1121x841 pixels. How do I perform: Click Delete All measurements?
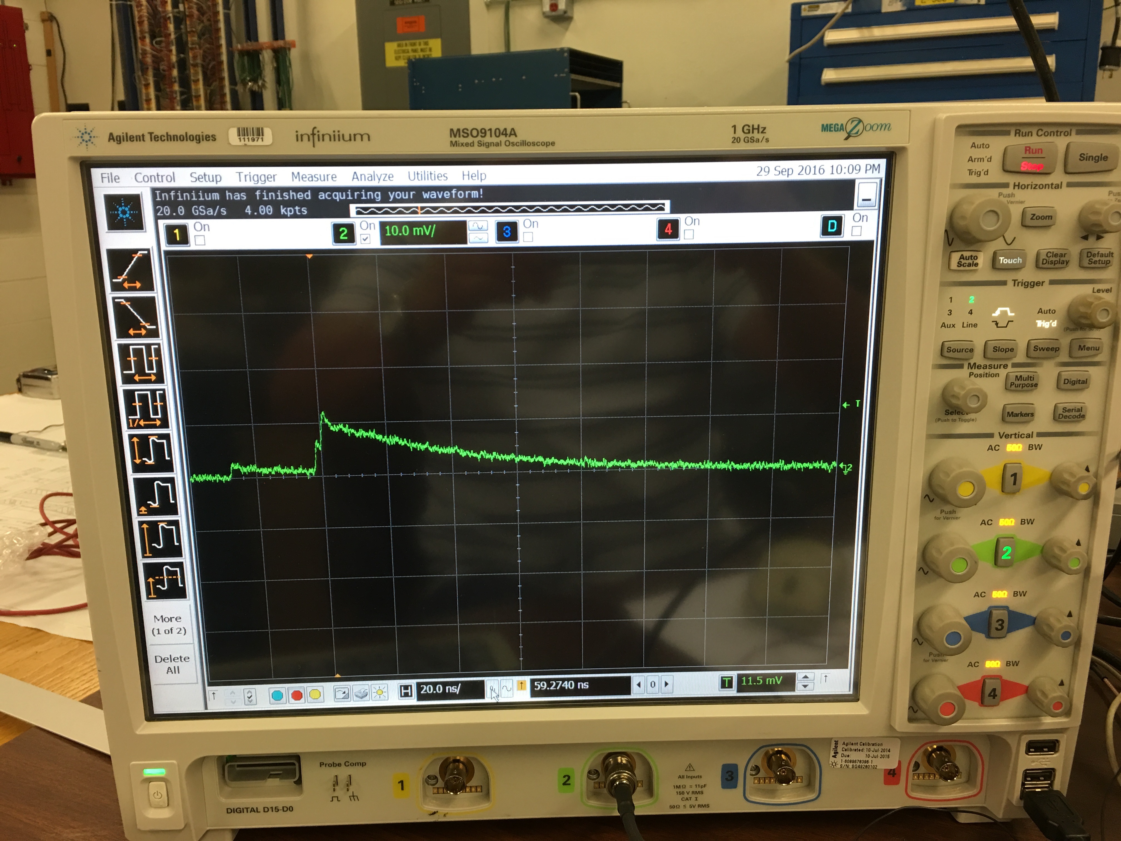(172, 664)
